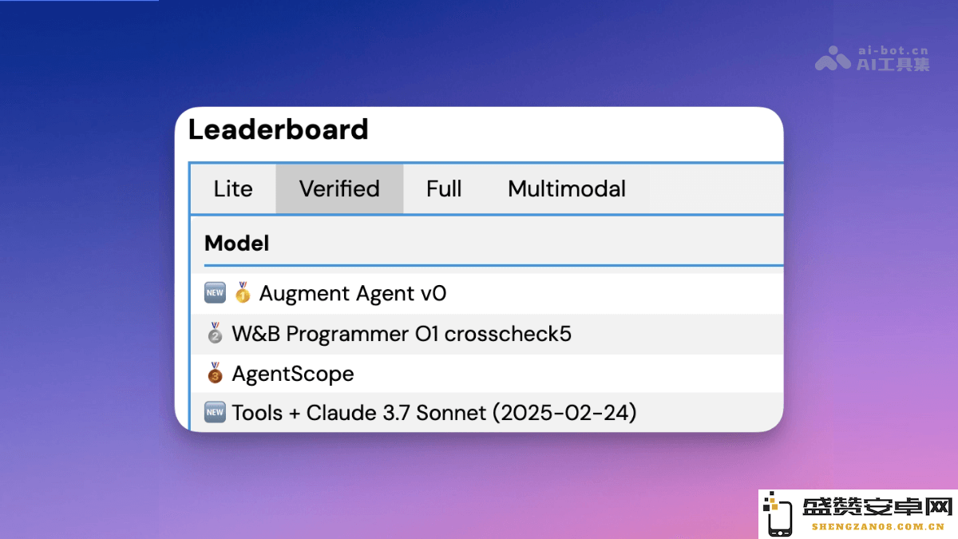Switch to the Multimodal tab
958x539 pixels.
567,189
